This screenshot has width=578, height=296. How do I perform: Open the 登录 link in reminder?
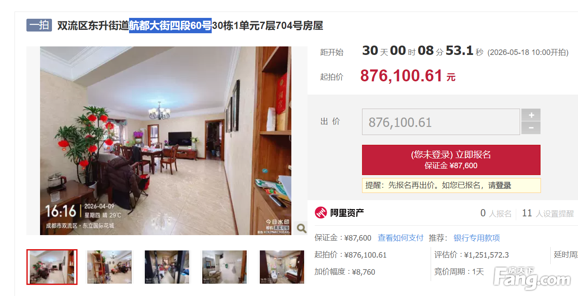tap(503, 185)
